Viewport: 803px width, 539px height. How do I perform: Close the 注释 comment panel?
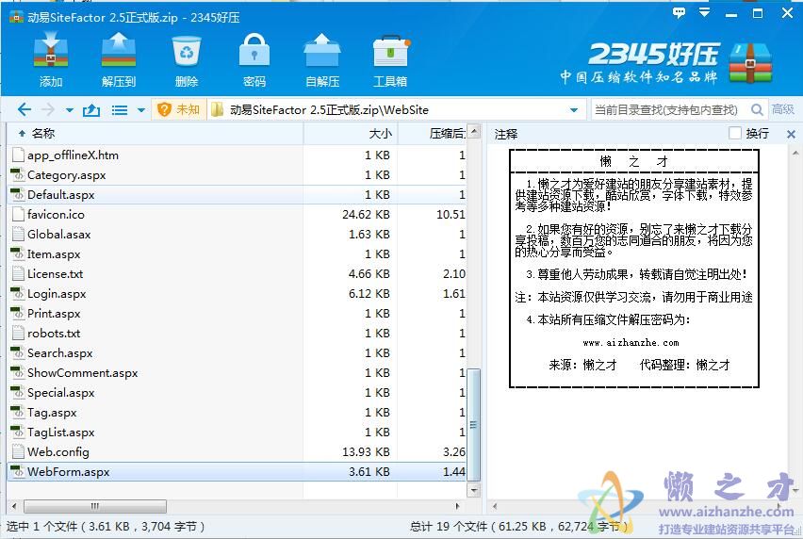[x=791, y=134]
